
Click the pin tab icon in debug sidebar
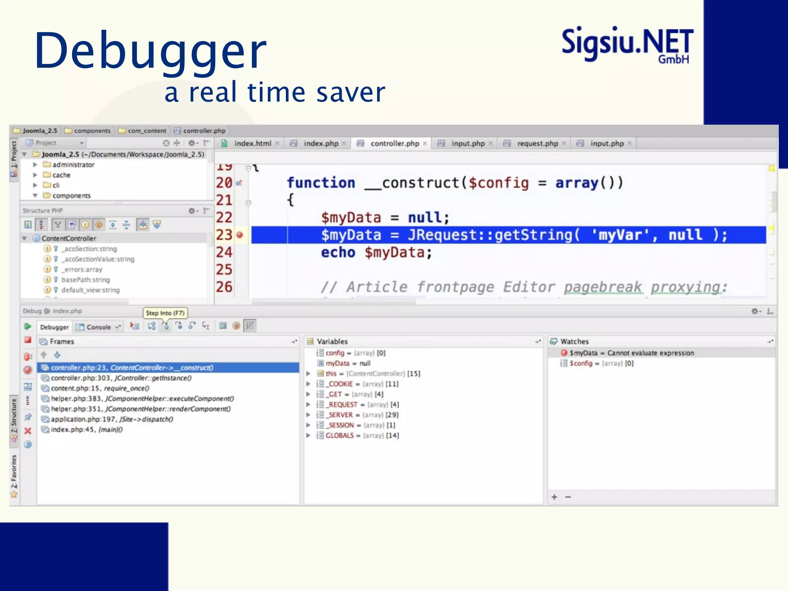click(28, 417)
